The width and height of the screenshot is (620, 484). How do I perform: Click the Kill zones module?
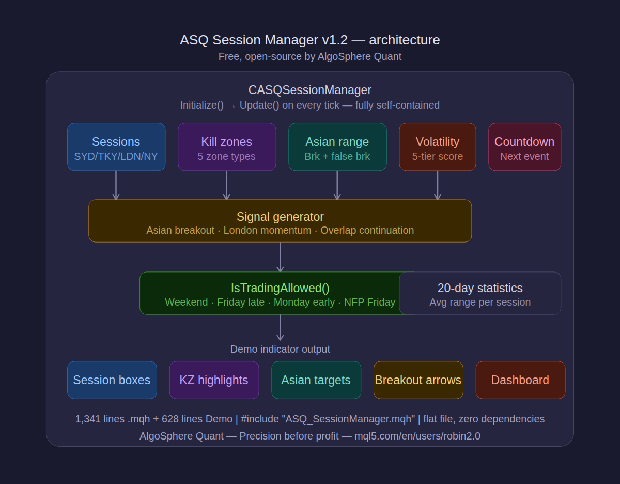pyautogui.click(x=227, y=146)
